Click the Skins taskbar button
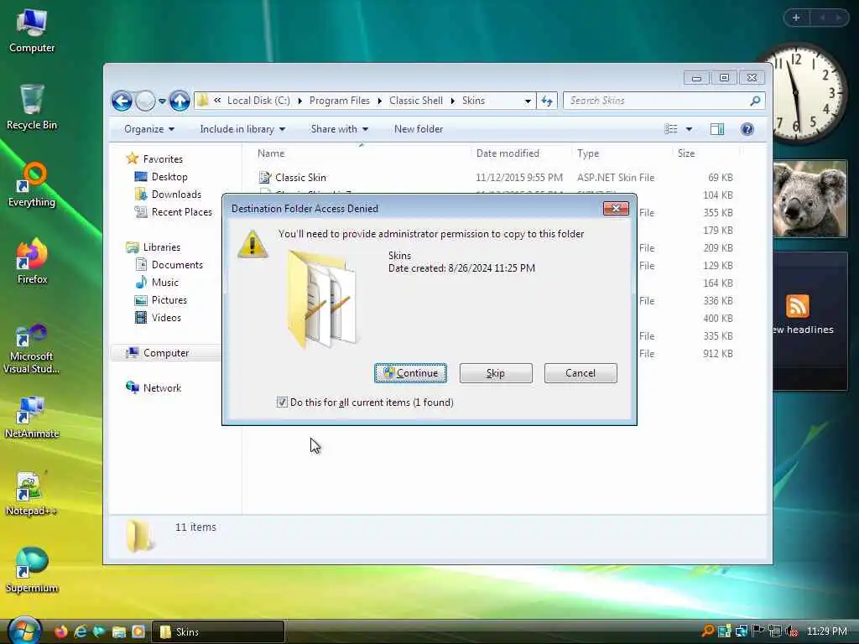Viewport: 859px width, 644px height. (217, 632)
